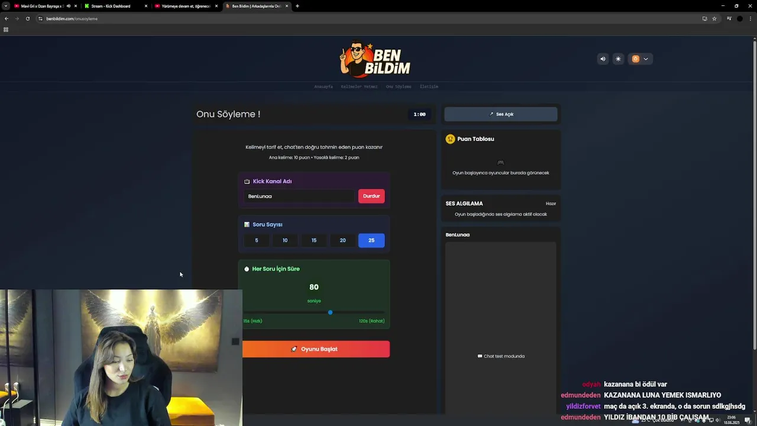Viewport: 757px width, 426px height.
Task: Mute site sound with the speaker icon
Action: click(603, 59)
